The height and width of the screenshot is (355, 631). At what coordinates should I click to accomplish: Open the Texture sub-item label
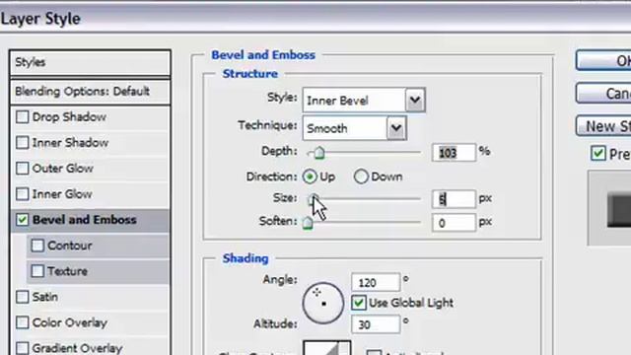(x=68, y=271)
